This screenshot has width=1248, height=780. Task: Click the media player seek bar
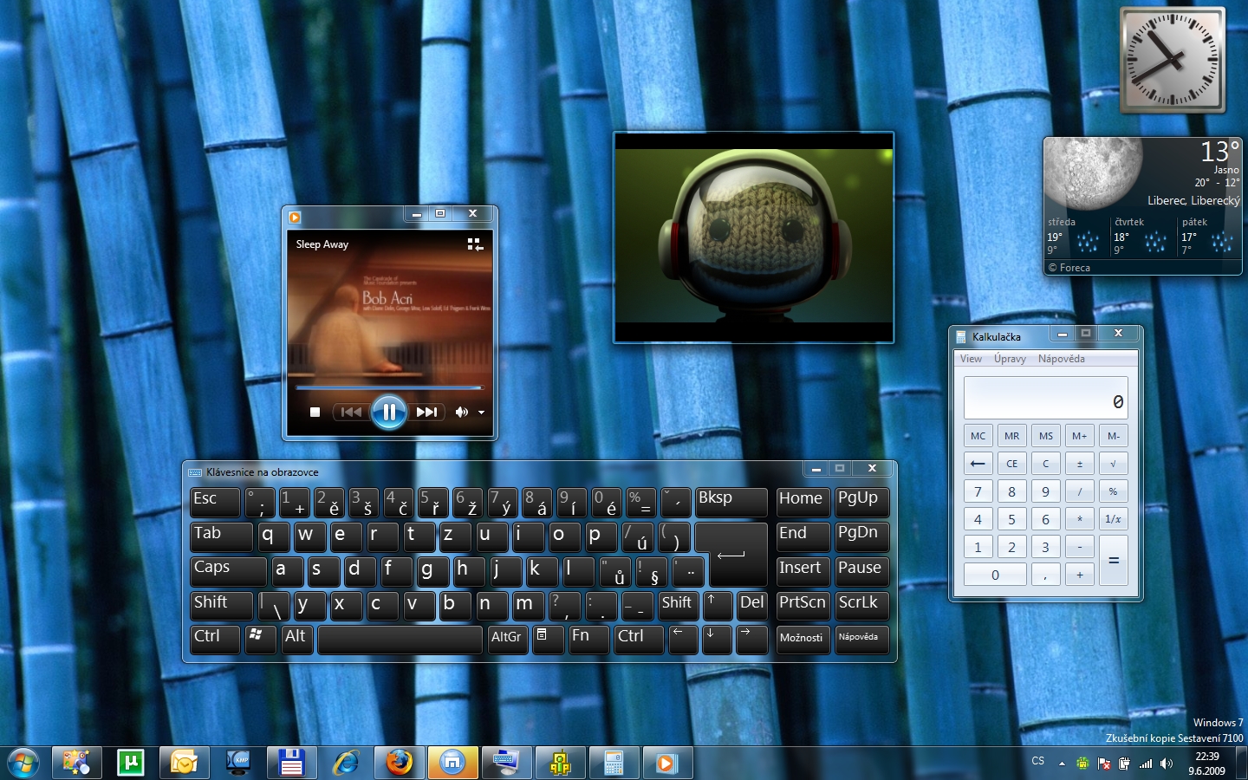pyautogui.click(x=388, y=387)
